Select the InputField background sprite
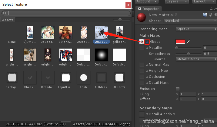Screen dimensions: 217x127 (66, 78)
